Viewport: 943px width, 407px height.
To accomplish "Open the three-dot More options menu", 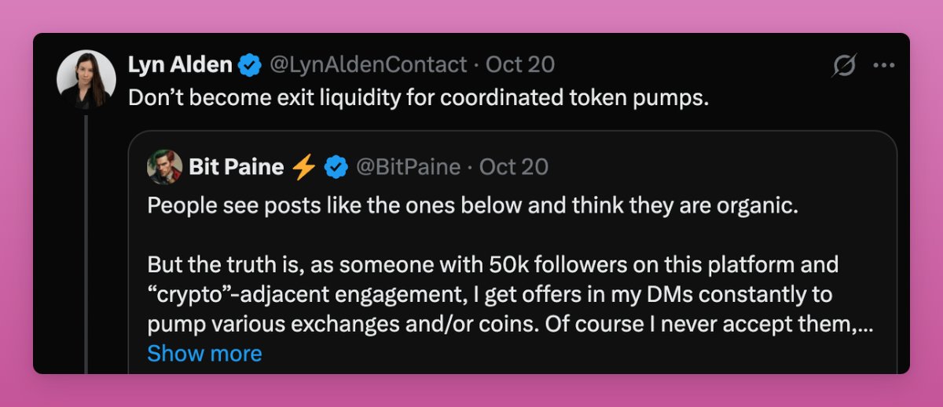I will point(884,66).
